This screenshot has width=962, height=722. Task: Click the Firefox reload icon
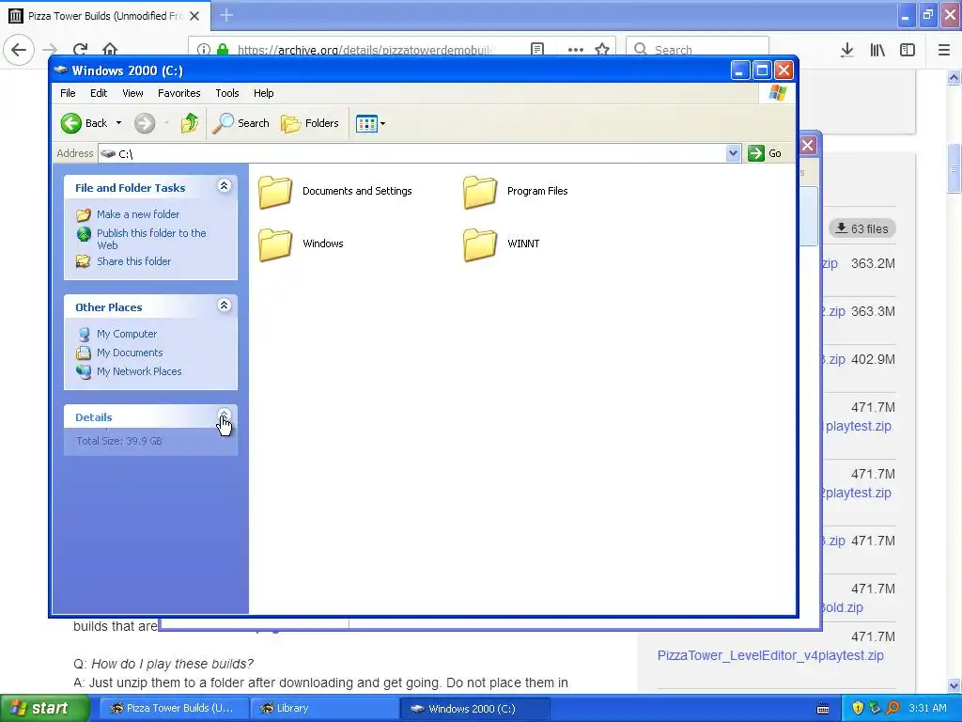80,49
